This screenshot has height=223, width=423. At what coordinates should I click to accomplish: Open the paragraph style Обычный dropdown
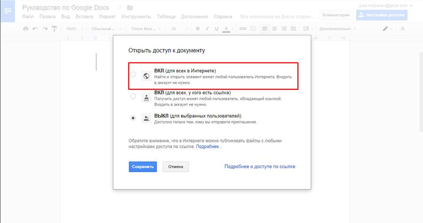[106, 29]
